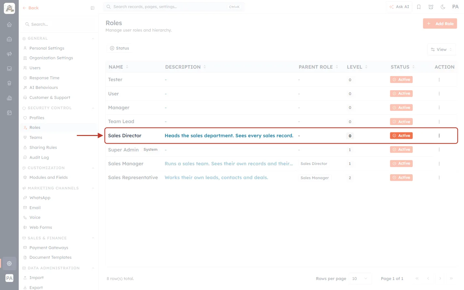
Task: Click Active status badge for Sales Director
Action: (401, 136)
